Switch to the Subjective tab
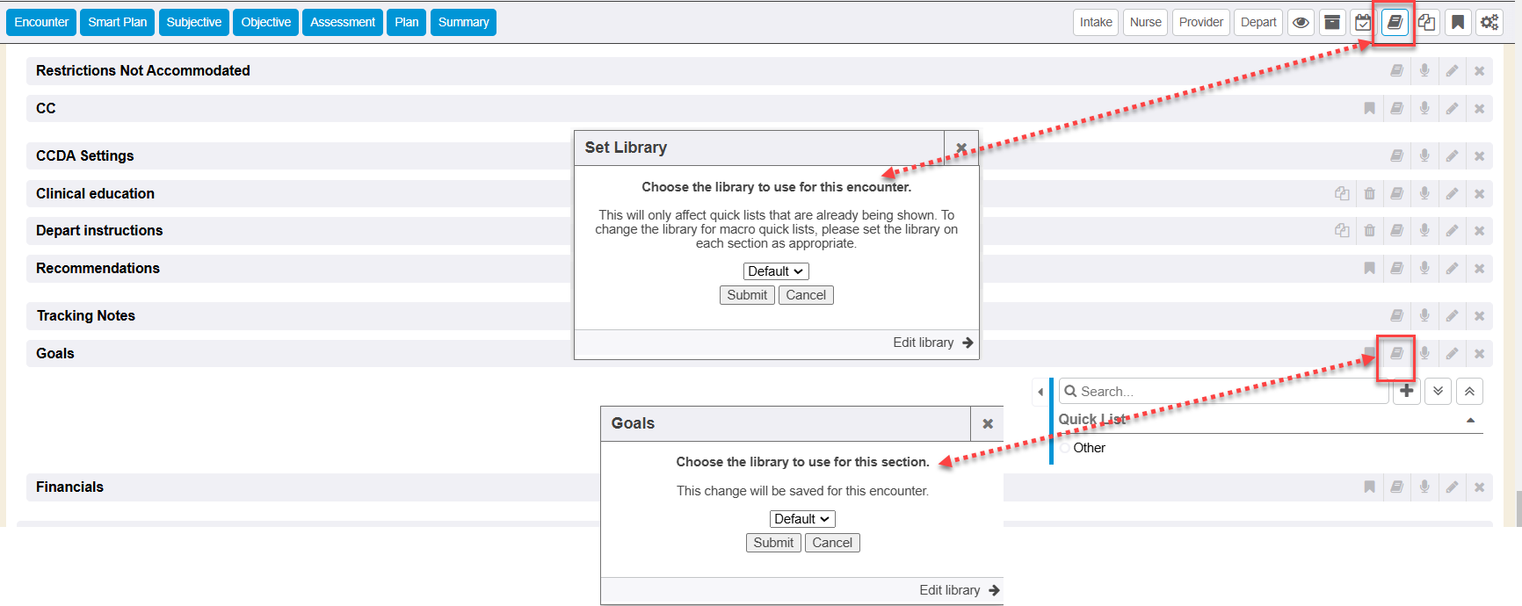 coord(194,23)
